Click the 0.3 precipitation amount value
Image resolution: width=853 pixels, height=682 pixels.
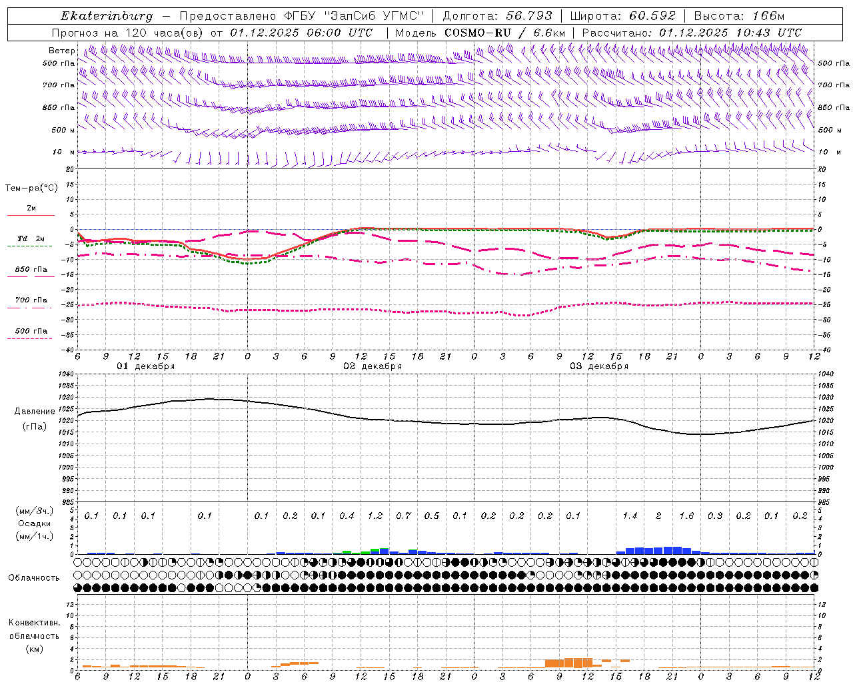[715, 516]
